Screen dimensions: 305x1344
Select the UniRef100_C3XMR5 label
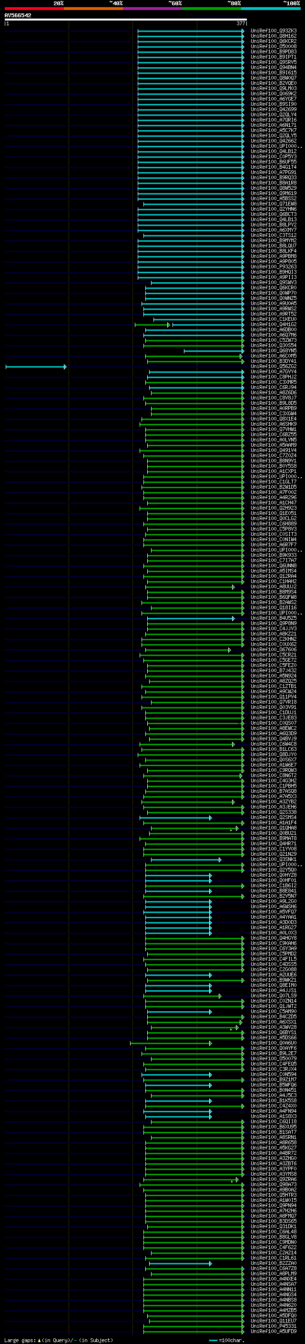(x=274, y=382)
